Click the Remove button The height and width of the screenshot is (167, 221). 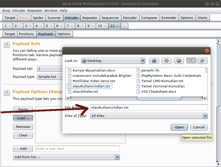pyautogui.click(x=23, y=127)
